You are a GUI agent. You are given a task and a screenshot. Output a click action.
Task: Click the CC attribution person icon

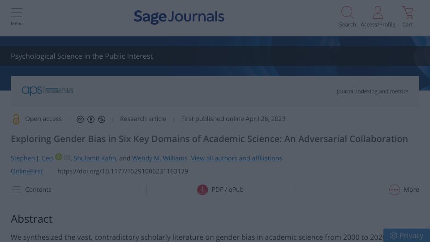[91, 119]
